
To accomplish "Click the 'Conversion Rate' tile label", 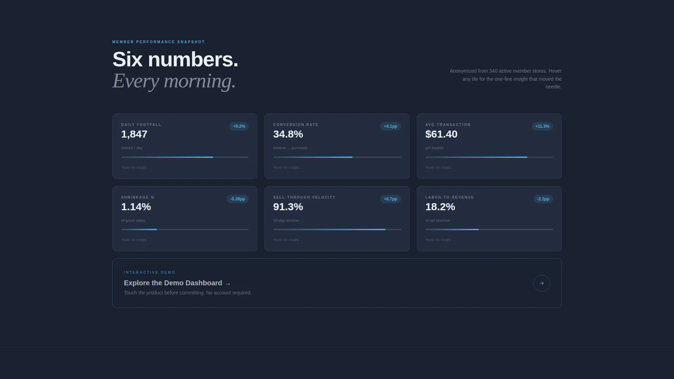I will click(x=296, y=125).
